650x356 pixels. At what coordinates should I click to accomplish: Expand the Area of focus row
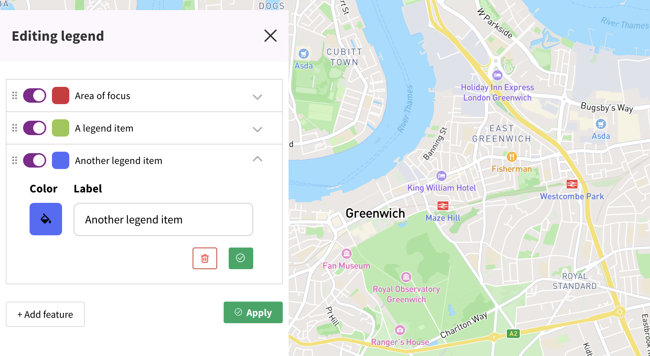pyautogui.click(x=257, y=97)
